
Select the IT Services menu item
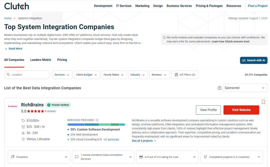point(124,6)
